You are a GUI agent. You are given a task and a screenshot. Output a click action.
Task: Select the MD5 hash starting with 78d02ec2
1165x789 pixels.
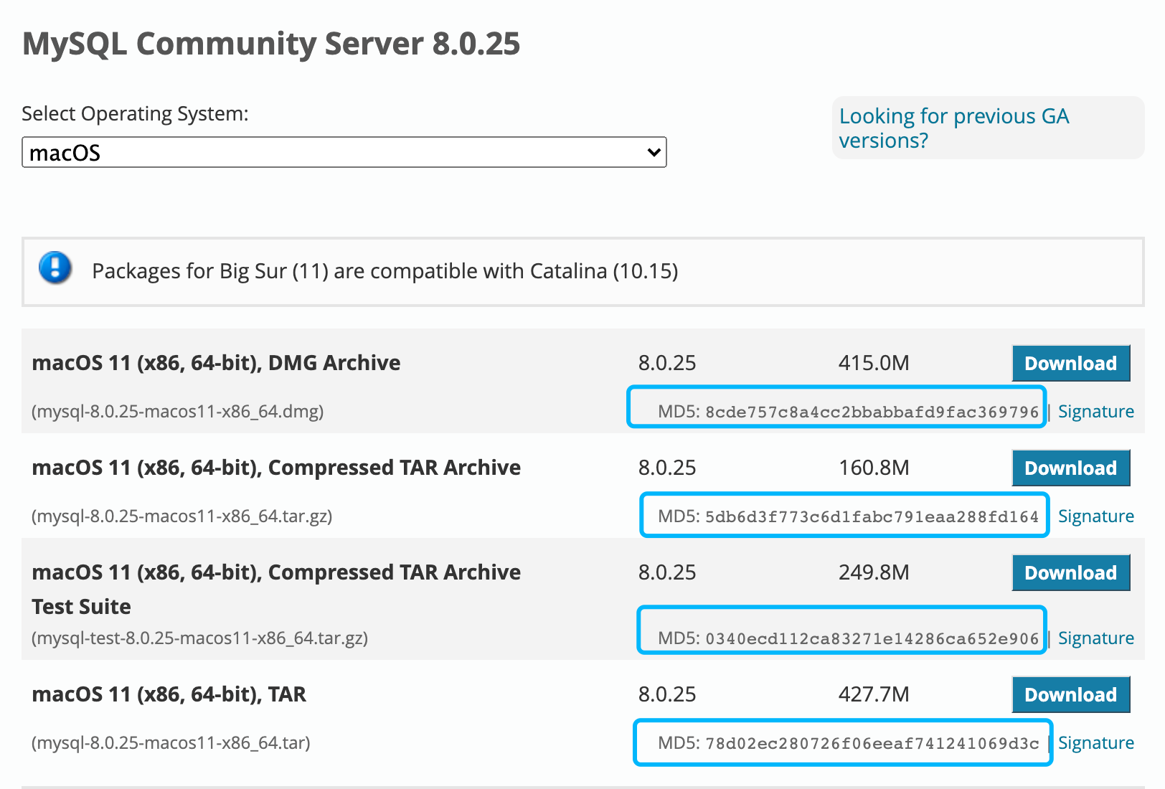point(872,743)
